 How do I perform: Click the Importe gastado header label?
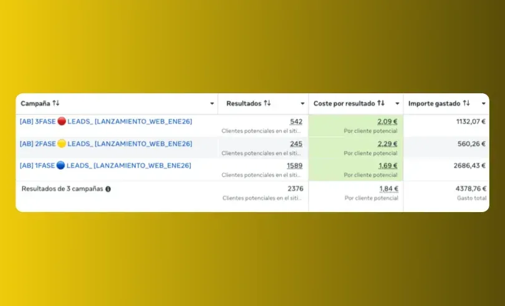click(435, 103)
